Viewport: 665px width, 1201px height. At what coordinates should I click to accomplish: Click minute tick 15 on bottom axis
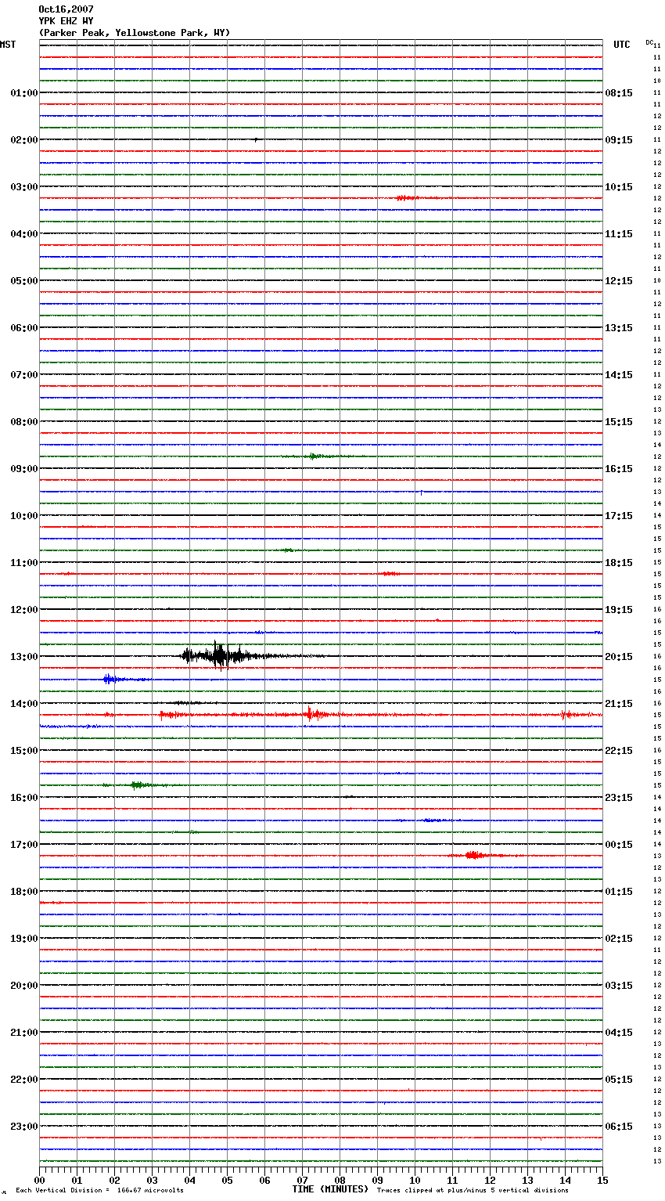coord(602,1180)
